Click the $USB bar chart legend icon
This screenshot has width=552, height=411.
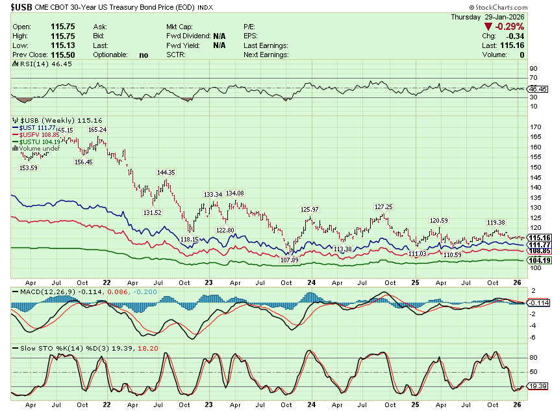click(x=16, y=121)
